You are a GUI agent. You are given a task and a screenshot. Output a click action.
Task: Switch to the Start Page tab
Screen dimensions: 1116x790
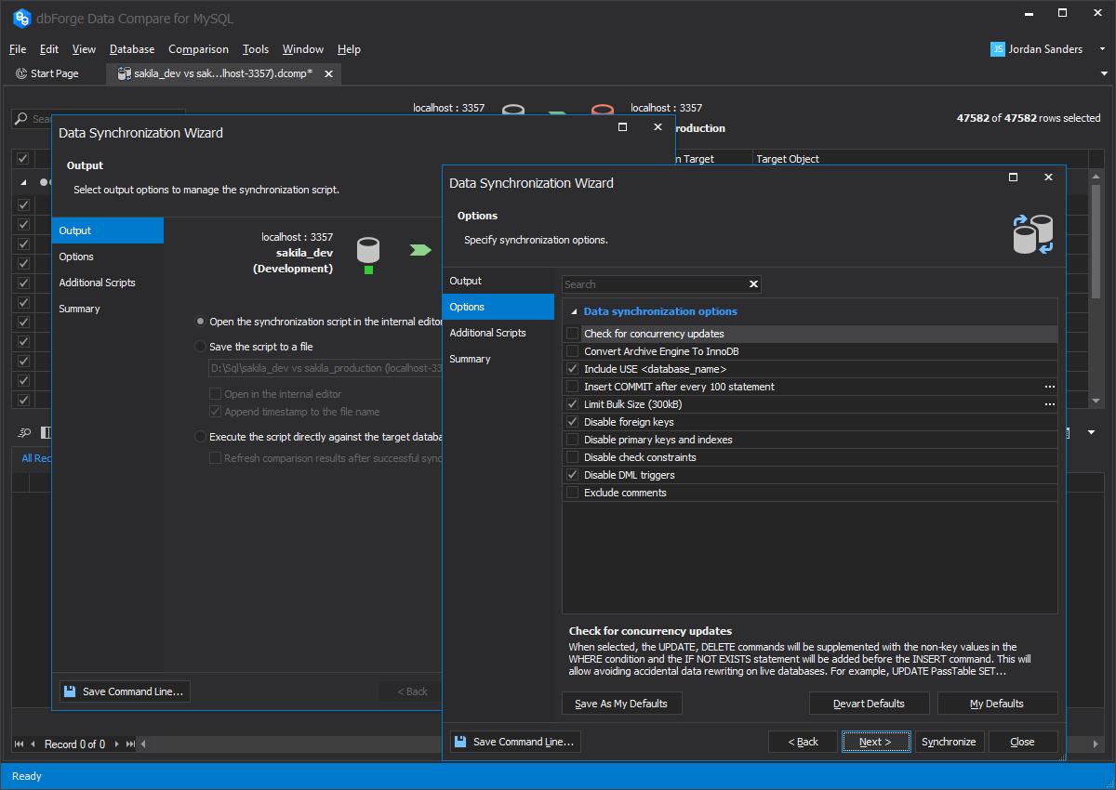(47, 73)
